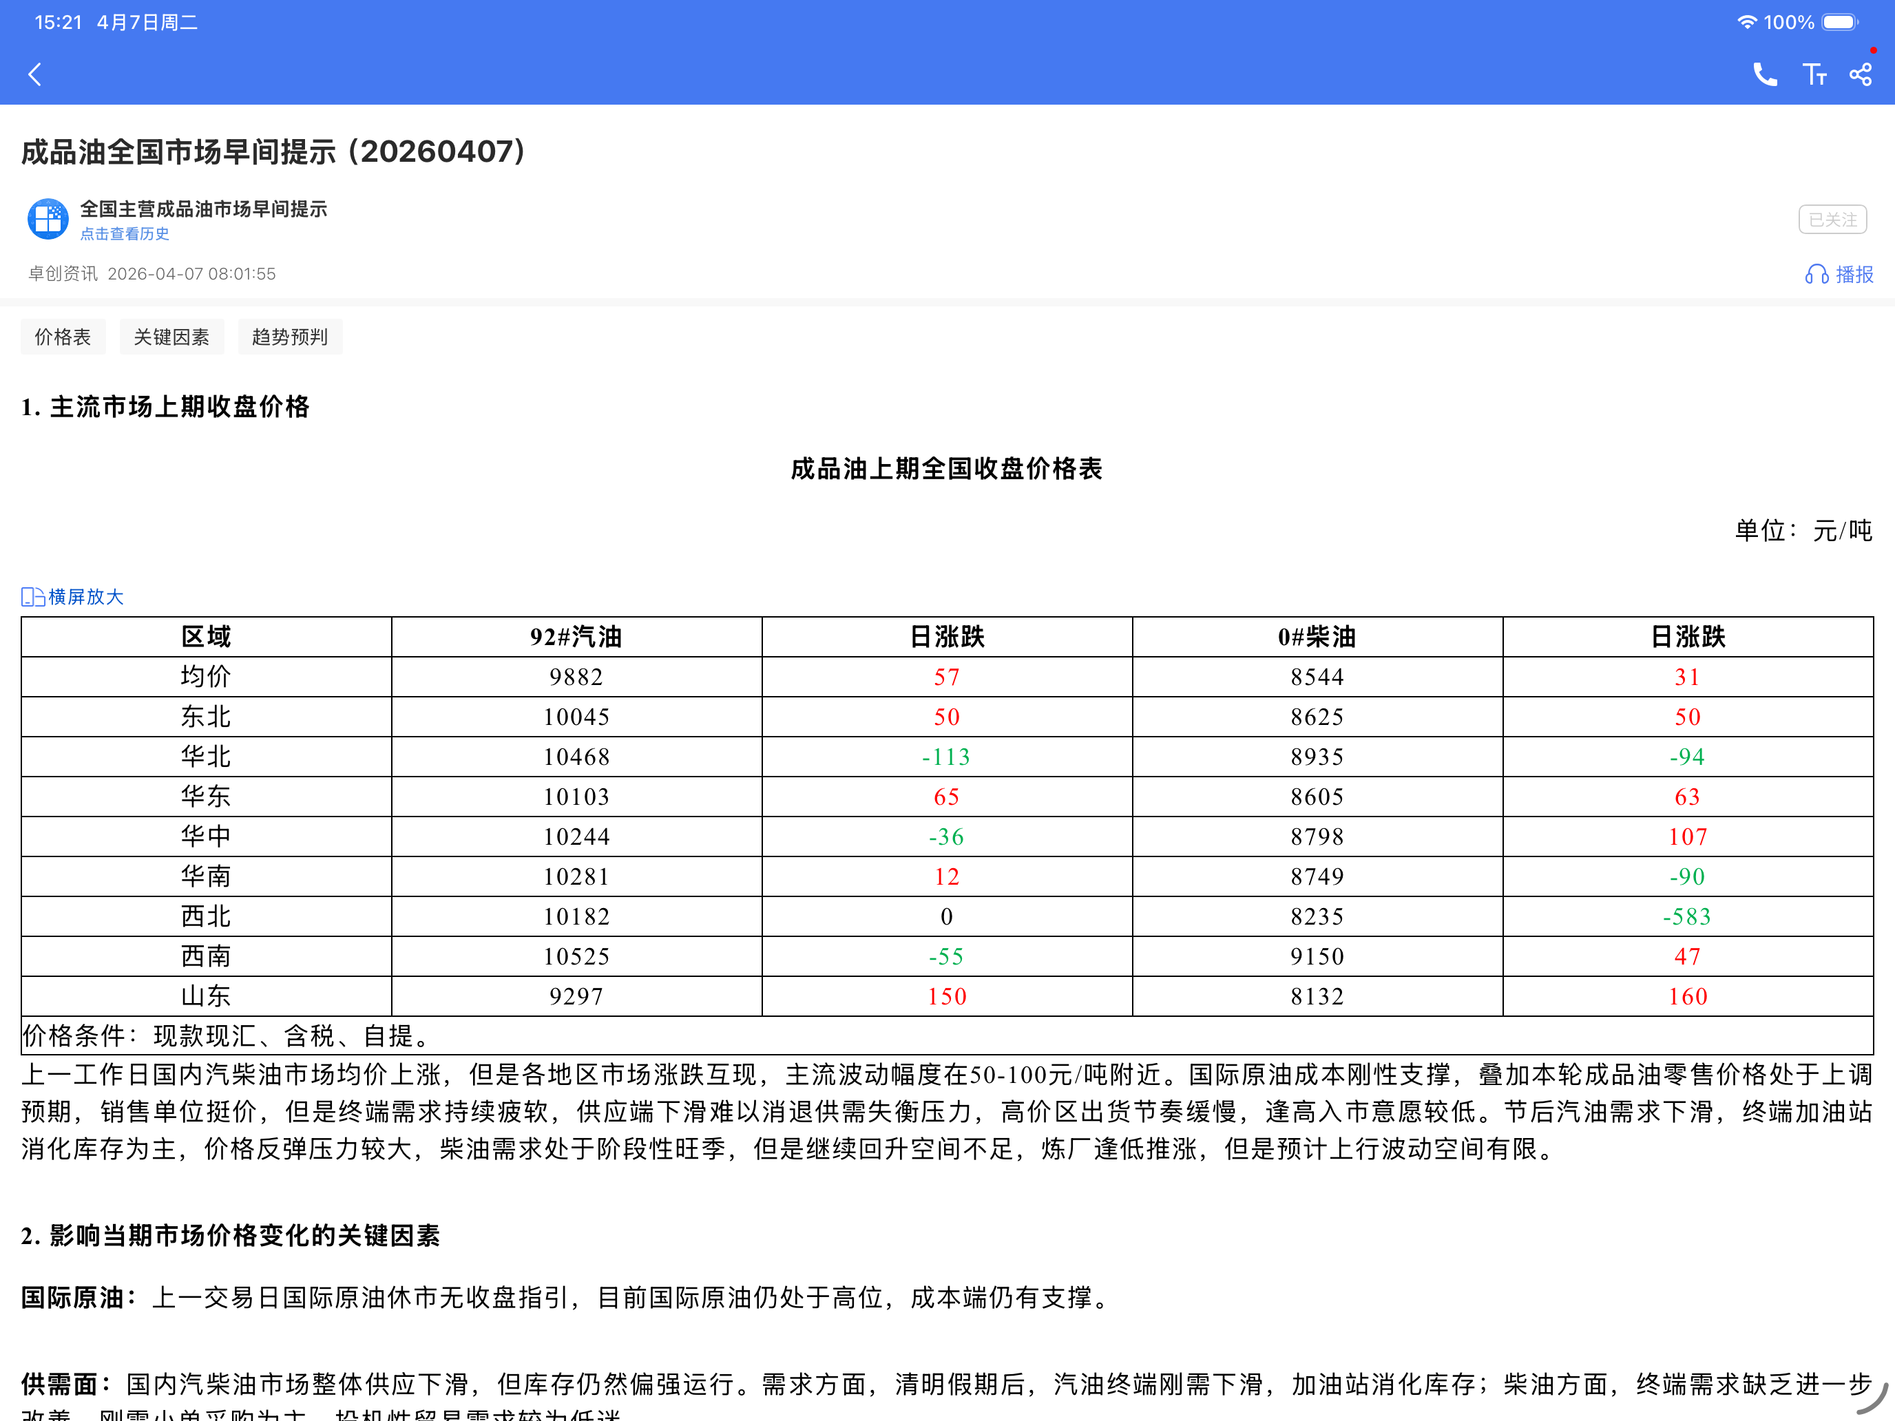Viewport: 1895px width, 1421px height.
Task: Select the 东北 row label
Action: [207, 717]
